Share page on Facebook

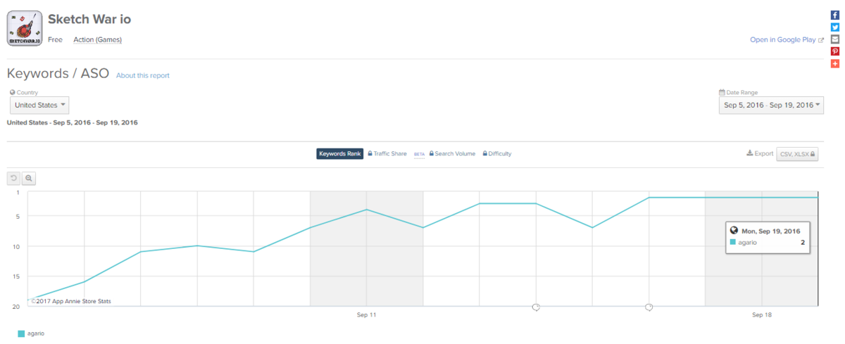(835, 15)
